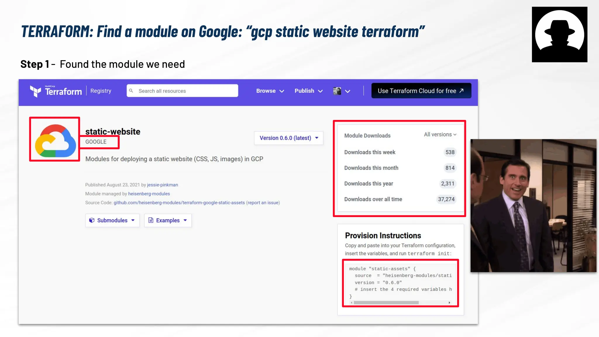Image resolution: width=599 pixels, height=337 pixels.
Task: Click Use Terraform Cloud for free
Action: pos(421,91)
